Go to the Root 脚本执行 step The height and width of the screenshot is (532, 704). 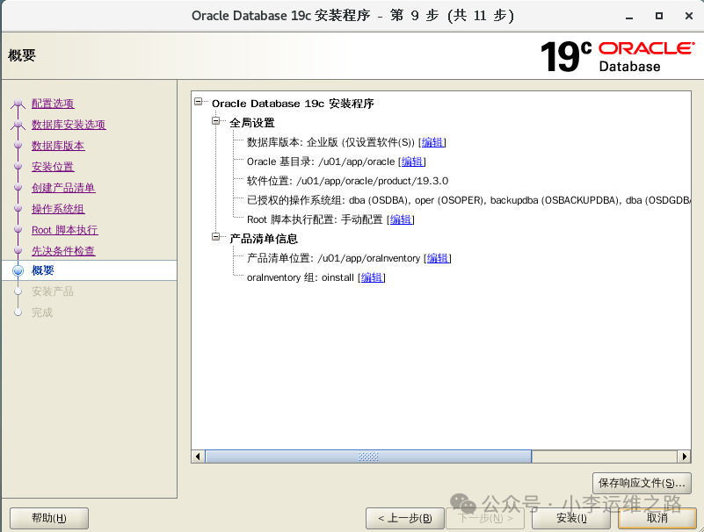point(65,230)
